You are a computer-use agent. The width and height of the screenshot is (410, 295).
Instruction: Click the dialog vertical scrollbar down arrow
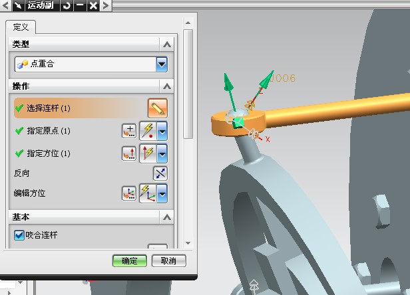click(x=188, y=243)
